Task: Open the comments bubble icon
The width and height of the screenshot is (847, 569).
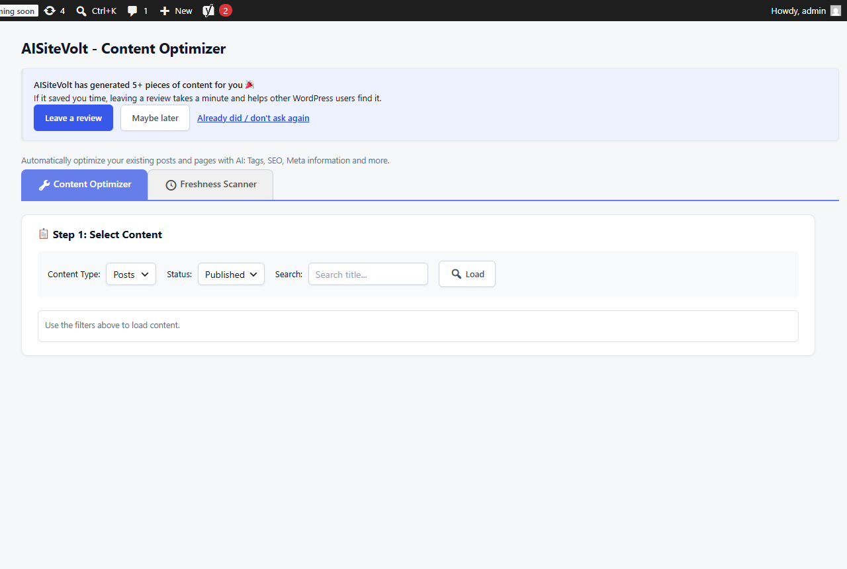Action: pyautogui.click(x=132, y=11)
